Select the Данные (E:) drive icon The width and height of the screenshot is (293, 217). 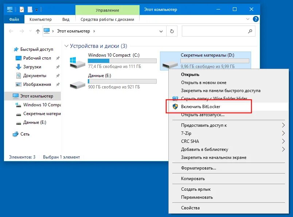[77, 85]
